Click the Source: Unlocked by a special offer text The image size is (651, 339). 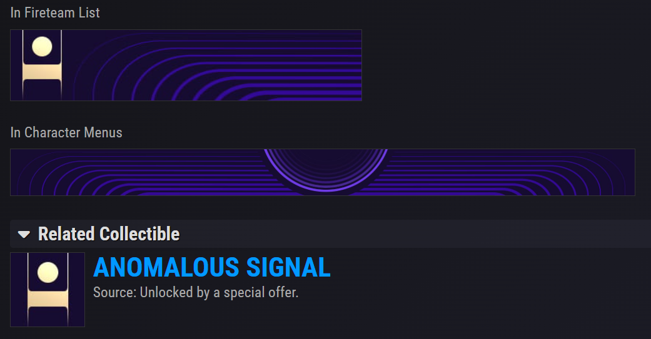(196, 293)
